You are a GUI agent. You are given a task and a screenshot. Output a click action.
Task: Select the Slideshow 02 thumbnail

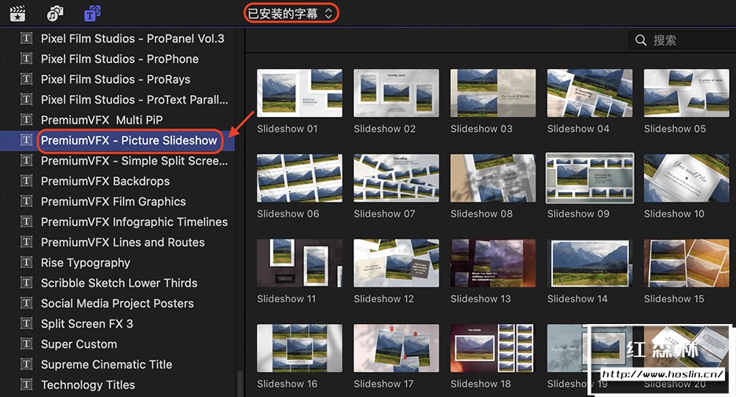396,93
